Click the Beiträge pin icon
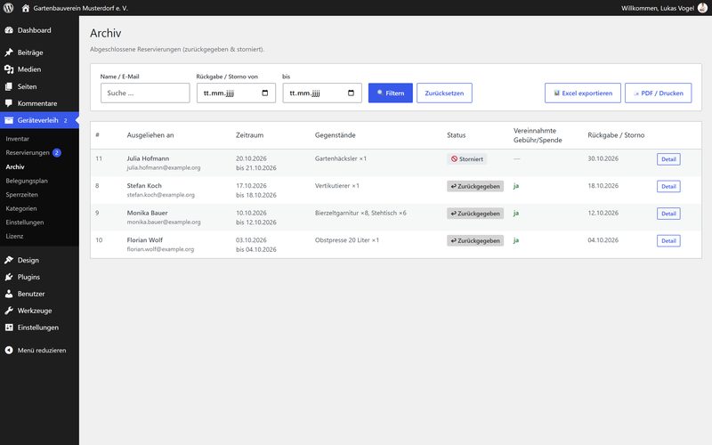 pos(9,53)
